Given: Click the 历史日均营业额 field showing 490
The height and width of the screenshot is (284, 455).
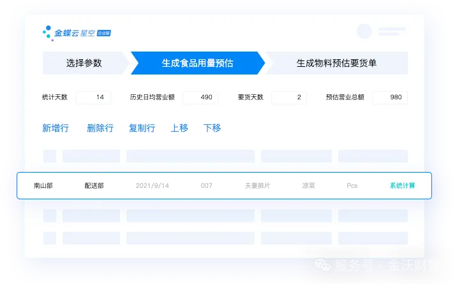Looking at the screenshot, I should click(200, 97).
